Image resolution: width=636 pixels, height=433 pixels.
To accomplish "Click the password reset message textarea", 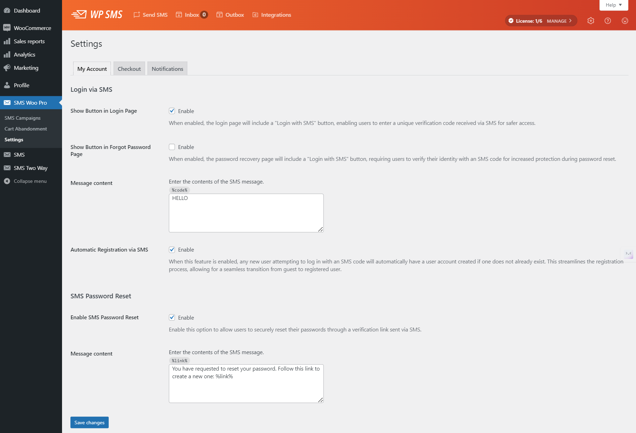I will point(246,383).
